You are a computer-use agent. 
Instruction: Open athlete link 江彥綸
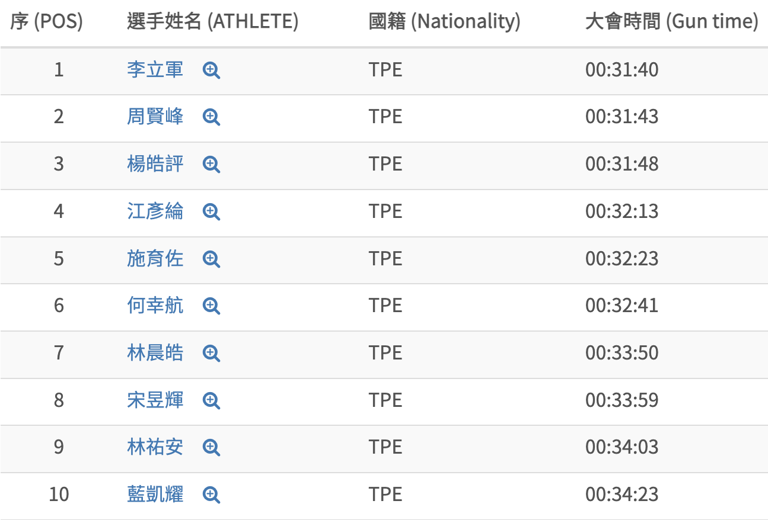pos(155,211)
